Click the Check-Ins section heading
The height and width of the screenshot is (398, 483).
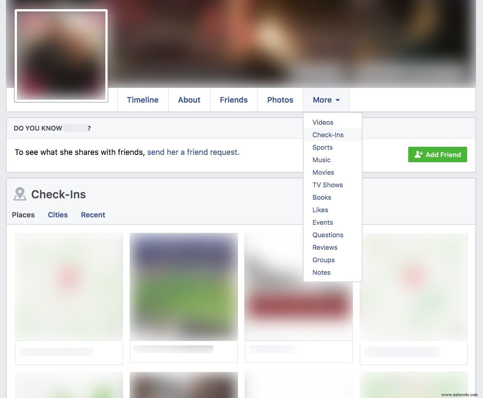pyautogui.click(x=59, y=194)
